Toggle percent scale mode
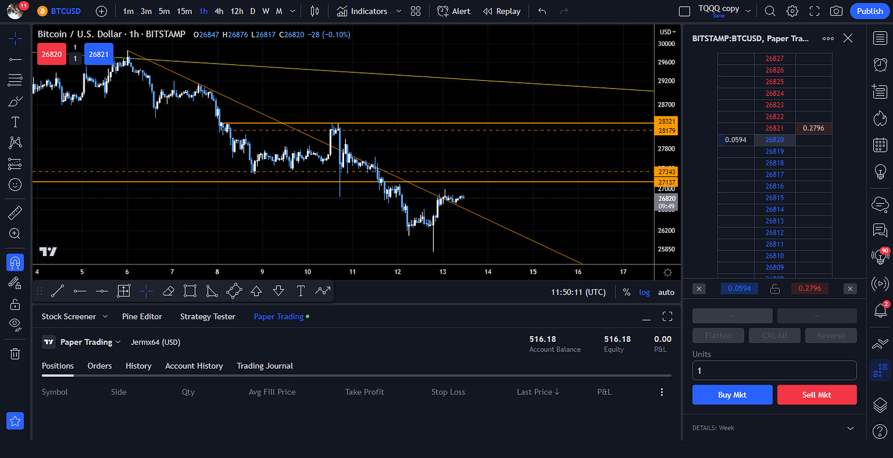This screenshot has width=893, height=458. [x=626, y=292]
